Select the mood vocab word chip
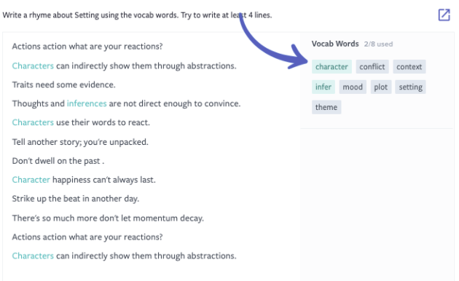459x281 pixels. (353, 87)
